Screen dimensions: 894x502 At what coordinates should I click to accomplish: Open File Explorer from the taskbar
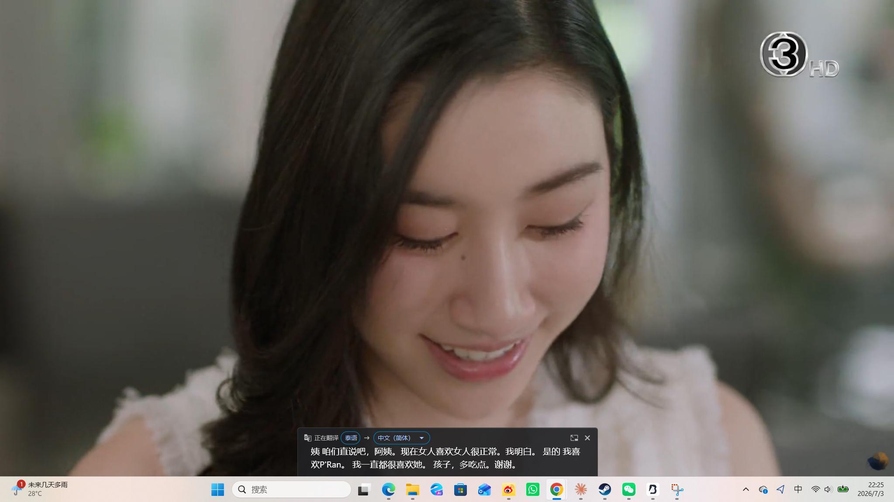point(412,489)
